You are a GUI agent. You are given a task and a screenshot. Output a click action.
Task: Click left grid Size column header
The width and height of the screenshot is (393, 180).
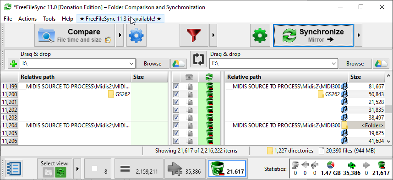tap(149, 77)
